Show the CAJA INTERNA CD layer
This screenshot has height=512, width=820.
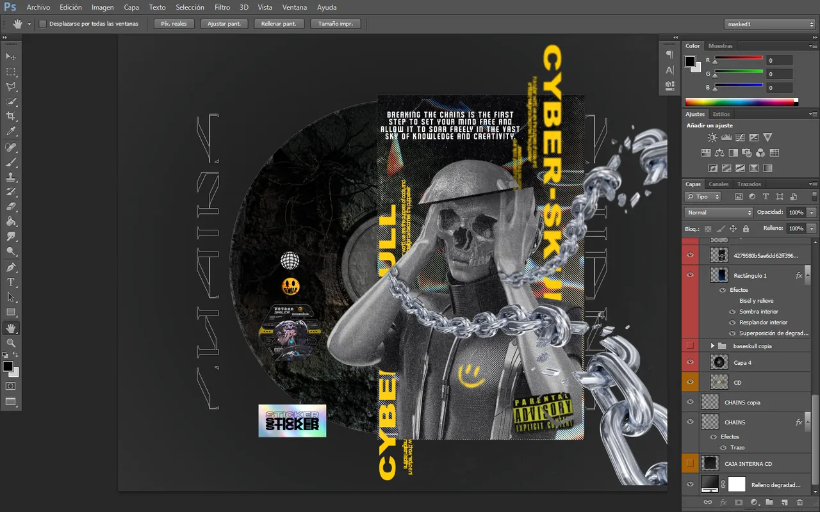tap(690, 463)
